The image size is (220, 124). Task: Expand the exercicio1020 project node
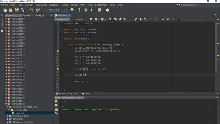[x=6, y=80]
